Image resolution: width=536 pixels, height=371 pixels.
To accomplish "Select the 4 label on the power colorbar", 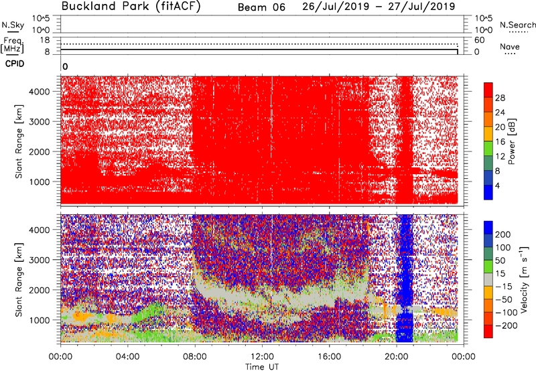I will pyautogui.click(x=497, y=185).
